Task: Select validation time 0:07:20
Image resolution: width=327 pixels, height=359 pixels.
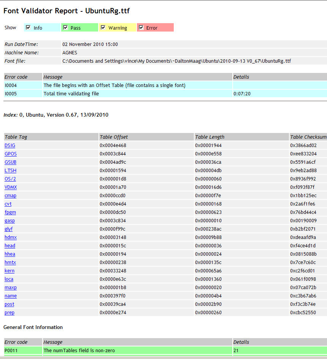Action: [x=242, y=93]
